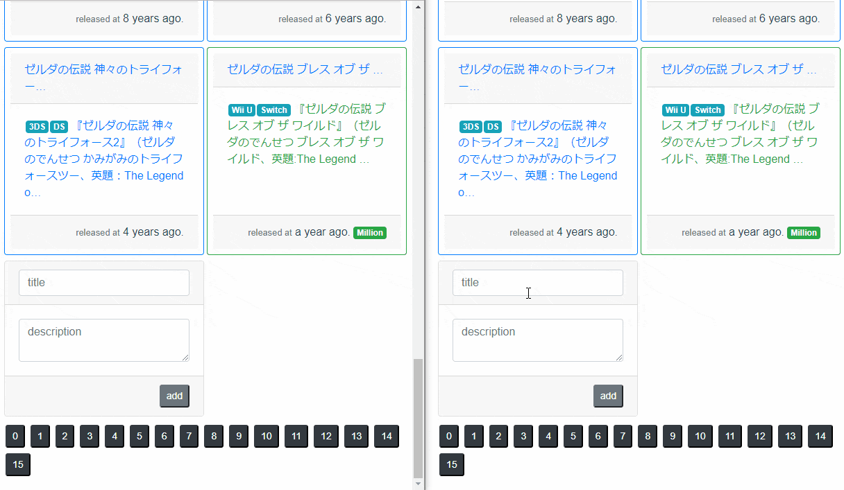Focus the description textarea in the right pane
Image resolution: width=844 pixels, height=490 pixels.
538,340
